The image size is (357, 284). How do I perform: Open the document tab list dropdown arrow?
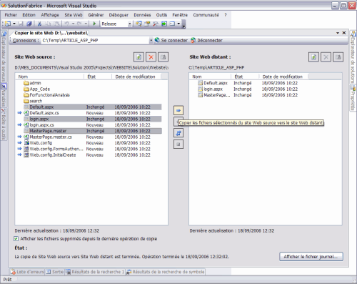pyautogui.click(x=338, y=33)
